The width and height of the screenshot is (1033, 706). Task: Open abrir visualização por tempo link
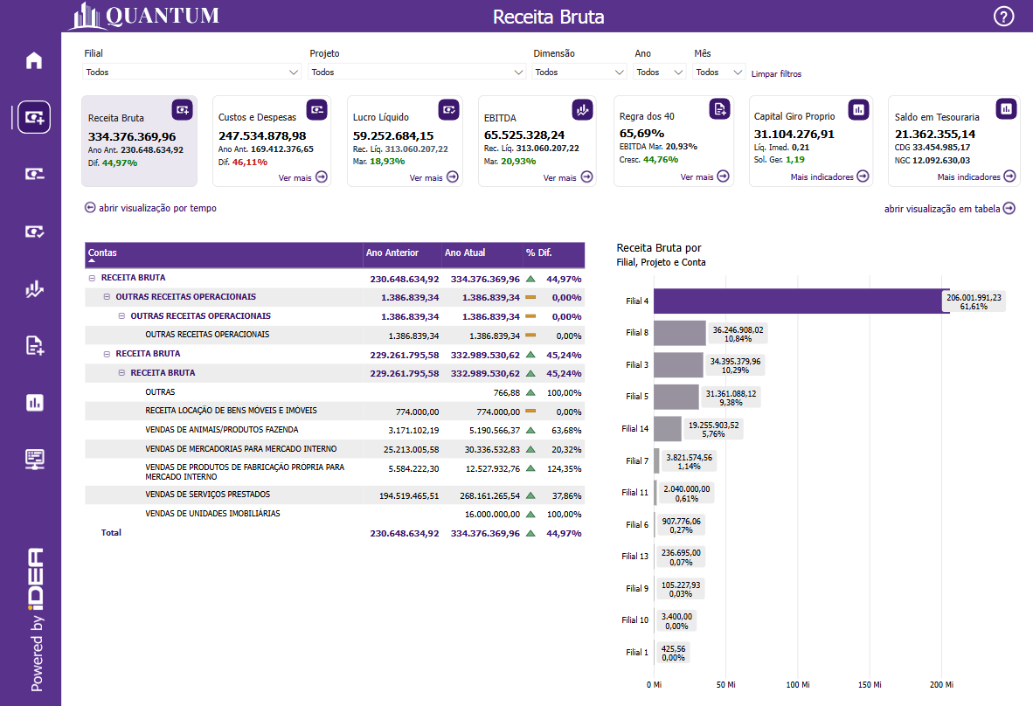tap(150, 208)
